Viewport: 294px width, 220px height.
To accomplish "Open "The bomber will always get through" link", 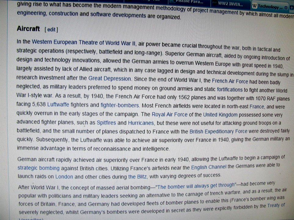I will point(195,186).
